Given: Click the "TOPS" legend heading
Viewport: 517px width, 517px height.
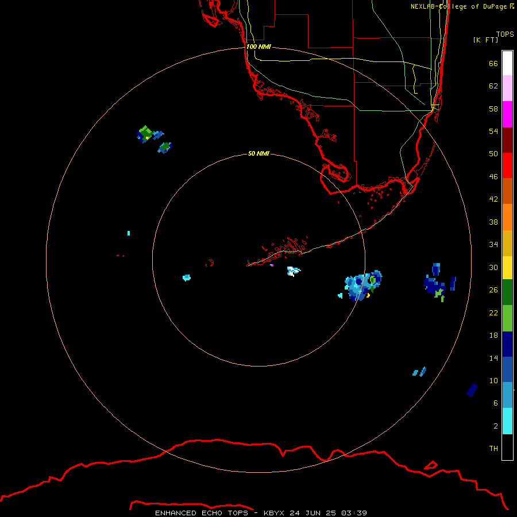Looking at the screenshot, I should pos(505,34).
